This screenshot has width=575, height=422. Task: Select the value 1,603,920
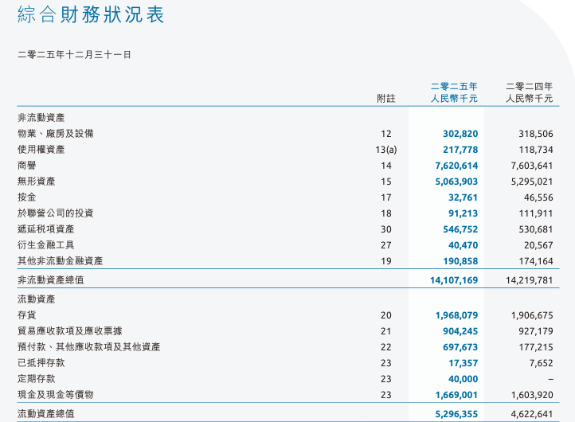[x=532, y=395]
